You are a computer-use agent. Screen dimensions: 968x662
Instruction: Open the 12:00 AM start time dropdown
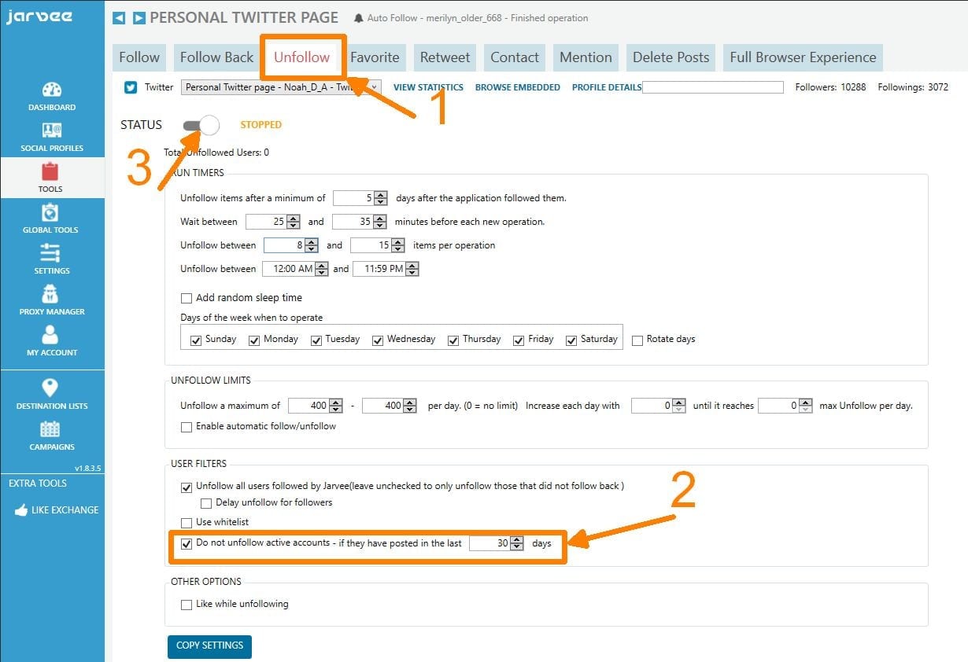323,269
